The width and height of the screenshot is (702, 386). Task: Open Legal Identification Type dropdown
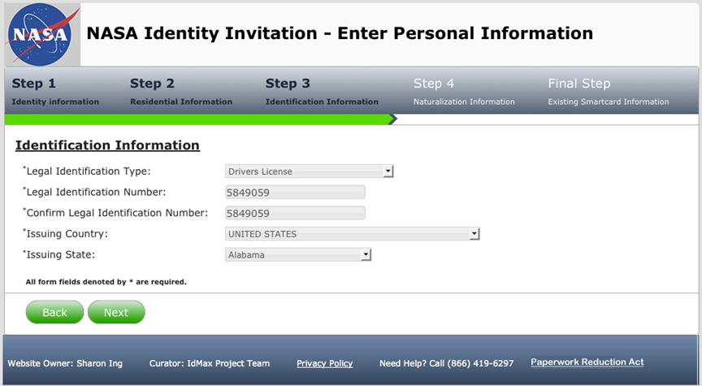coord(309,171)
